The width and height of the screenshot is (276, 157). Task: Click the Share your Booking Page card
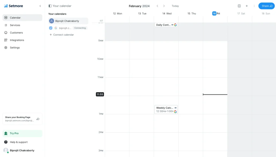pyautogui.click(x=22, y=119)
